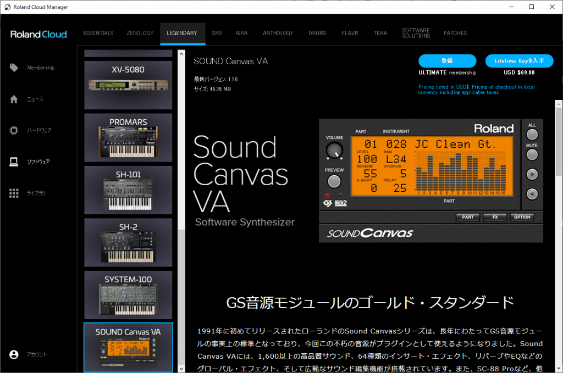Select the Hardware chip icon
Screen dimensions: 563x373
point(14,131)
